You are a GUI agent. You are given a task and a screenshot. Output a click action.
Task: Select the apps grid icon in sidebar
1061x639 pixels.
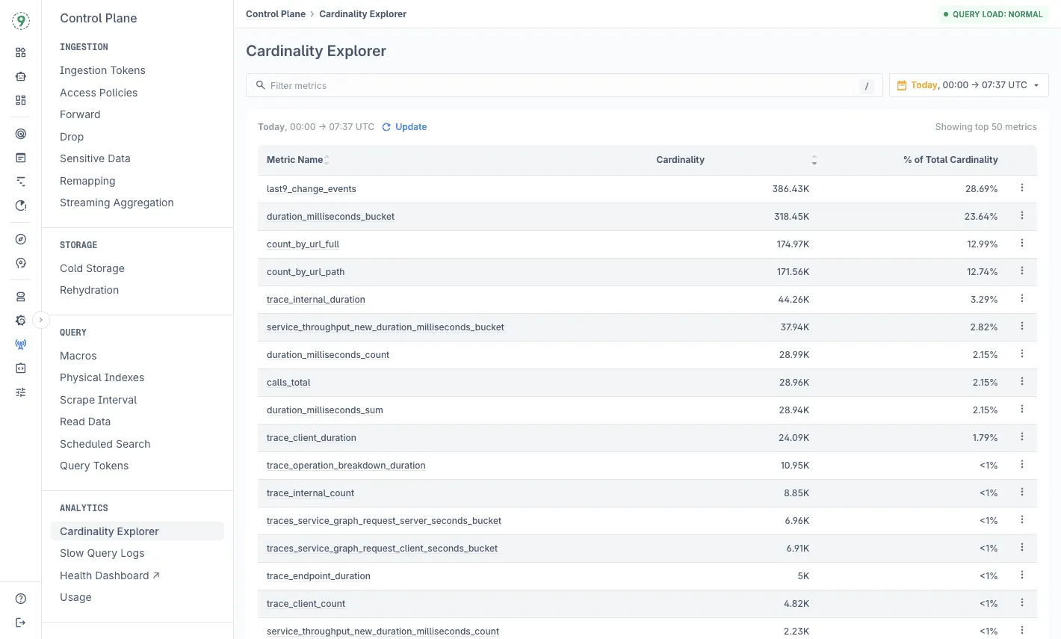(x=20, y=52)
